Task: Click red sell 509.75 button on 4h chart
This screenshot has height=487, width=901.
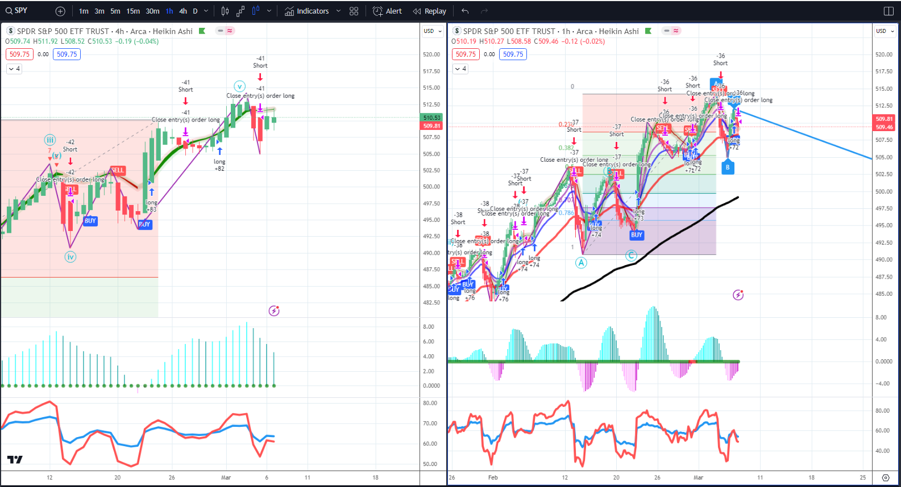Action: click(x=19, y=54)
